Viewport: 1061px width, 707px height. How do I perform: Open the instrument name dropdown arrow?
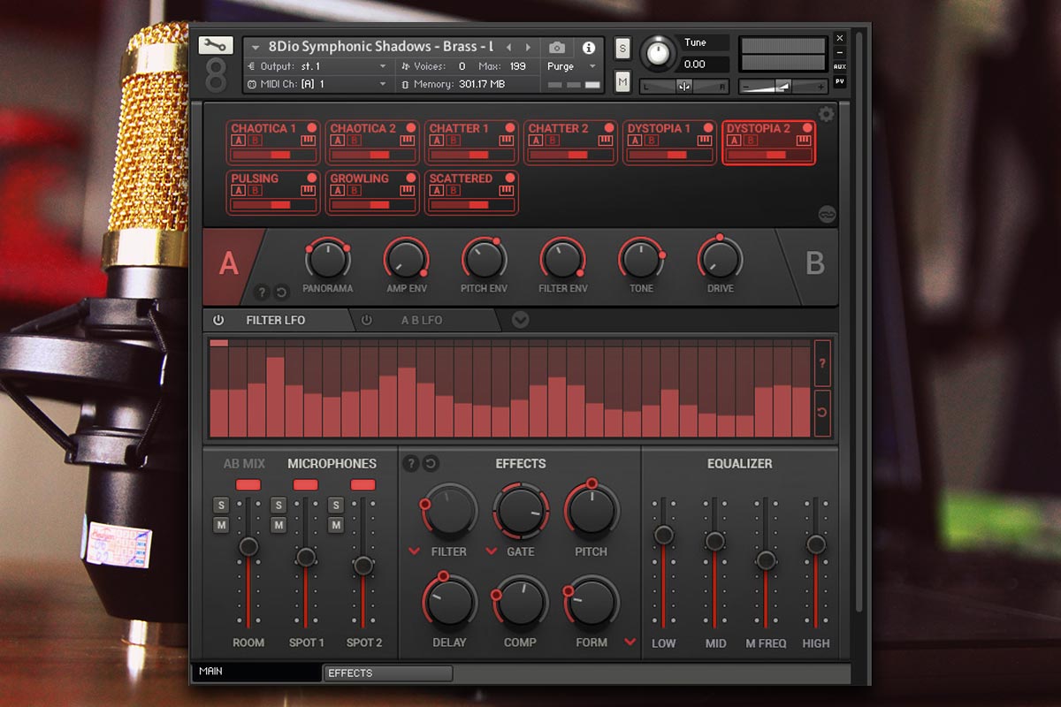pos(256,48)
